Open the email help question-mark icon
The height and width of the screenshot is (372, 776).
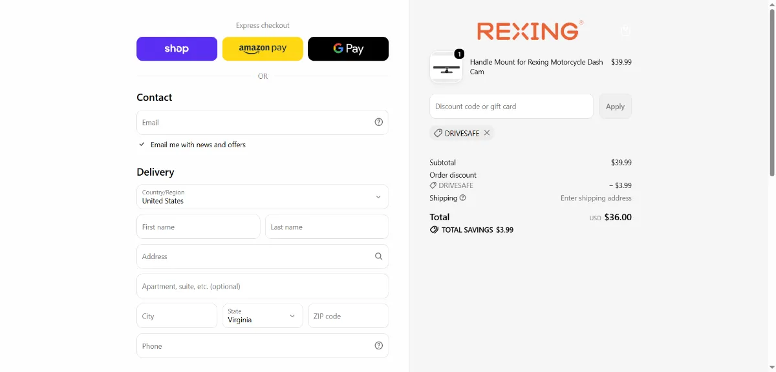pyautogui.click(x=379, y=122)
